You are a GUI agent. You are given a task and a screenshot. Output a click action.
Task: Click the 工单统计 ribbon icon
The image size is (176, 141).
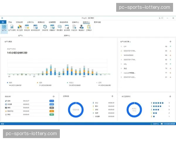tap(89, 28)
